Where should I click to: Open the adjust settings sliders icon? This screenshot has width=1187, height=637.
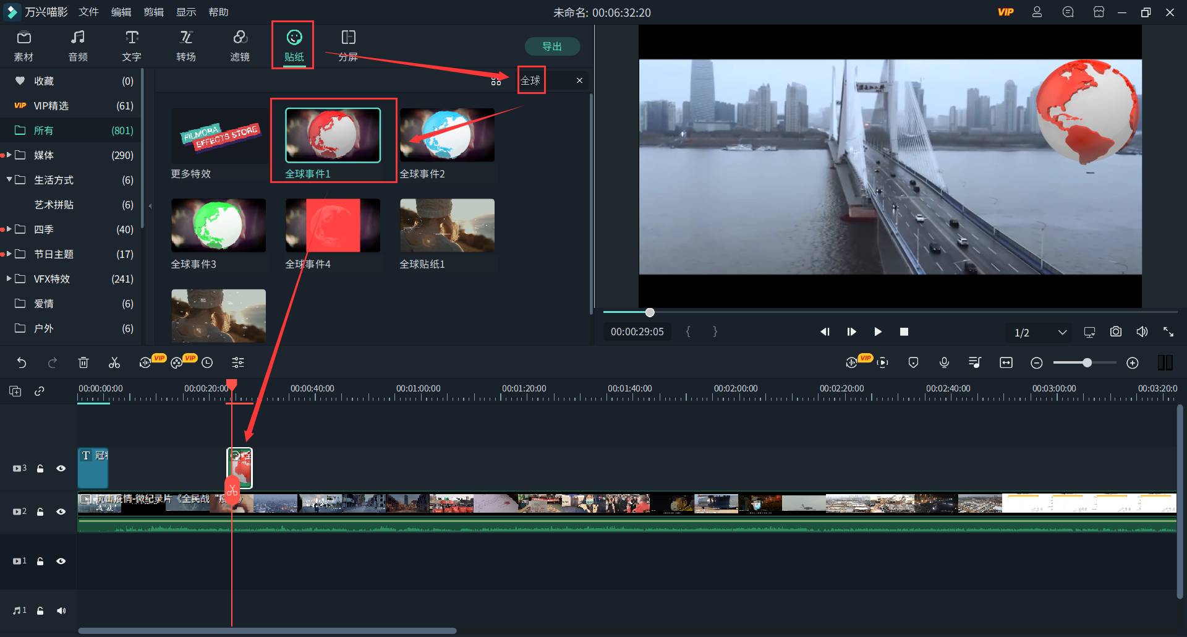click(x=238, y=363)
